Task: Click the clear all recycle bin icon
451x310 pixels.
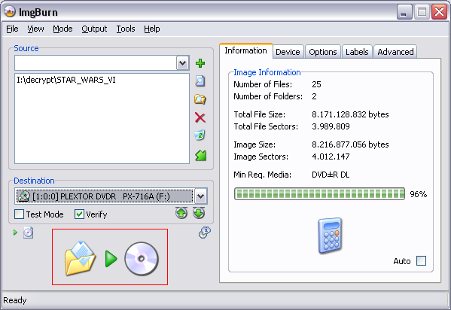Action: (x=200, y=135)
